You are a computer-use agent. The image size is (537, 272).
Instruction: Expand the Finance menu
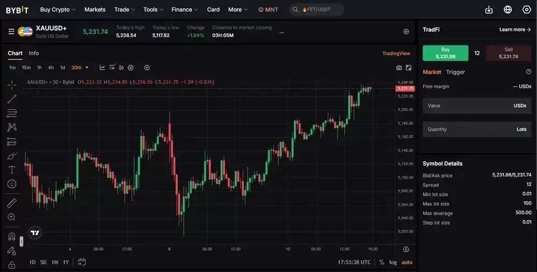point(185,10)
